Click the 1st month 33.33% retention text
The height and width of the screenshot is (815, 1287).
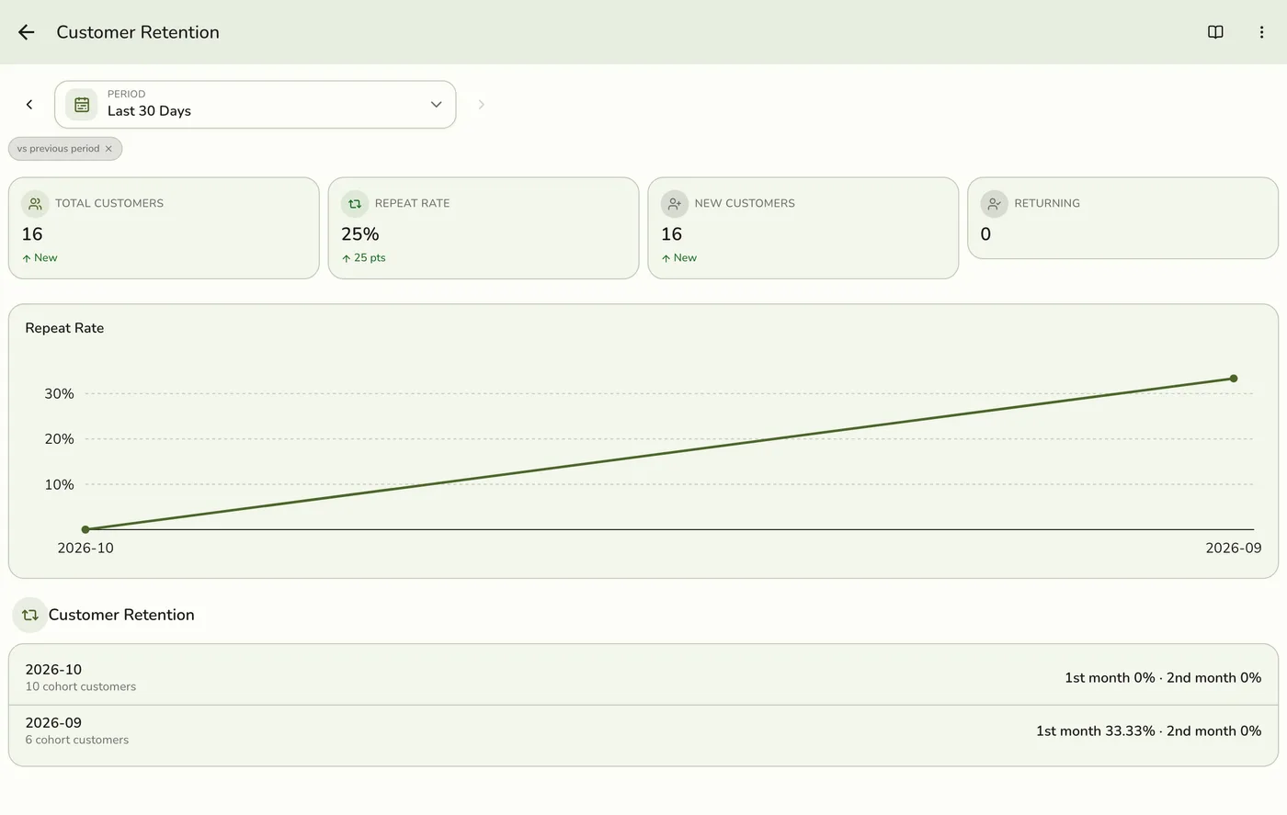coord(1095,731)
